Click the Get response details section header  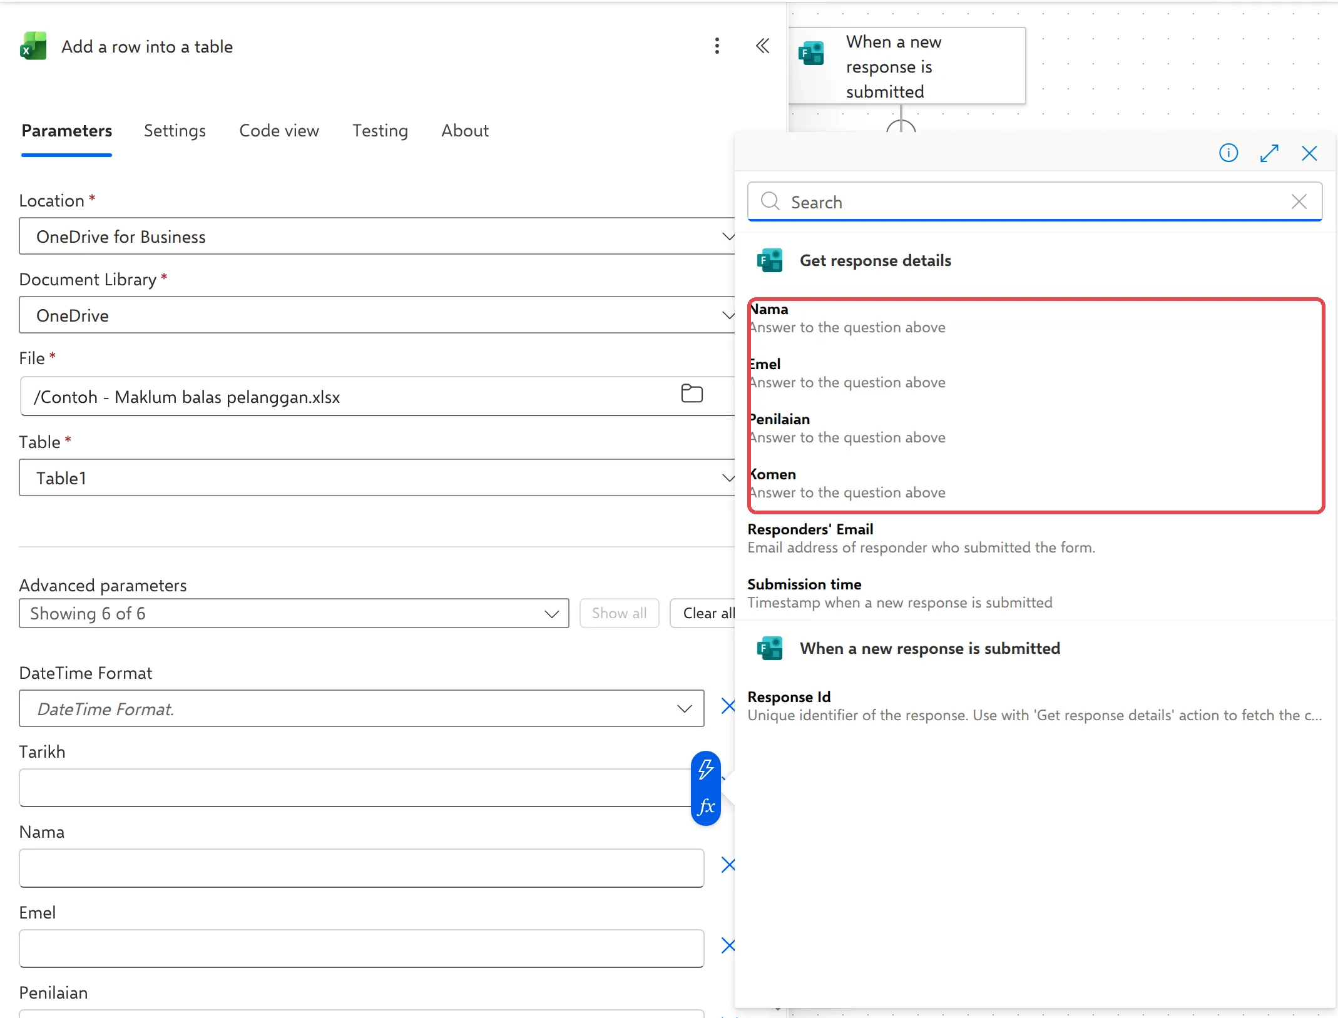[876, 260]
